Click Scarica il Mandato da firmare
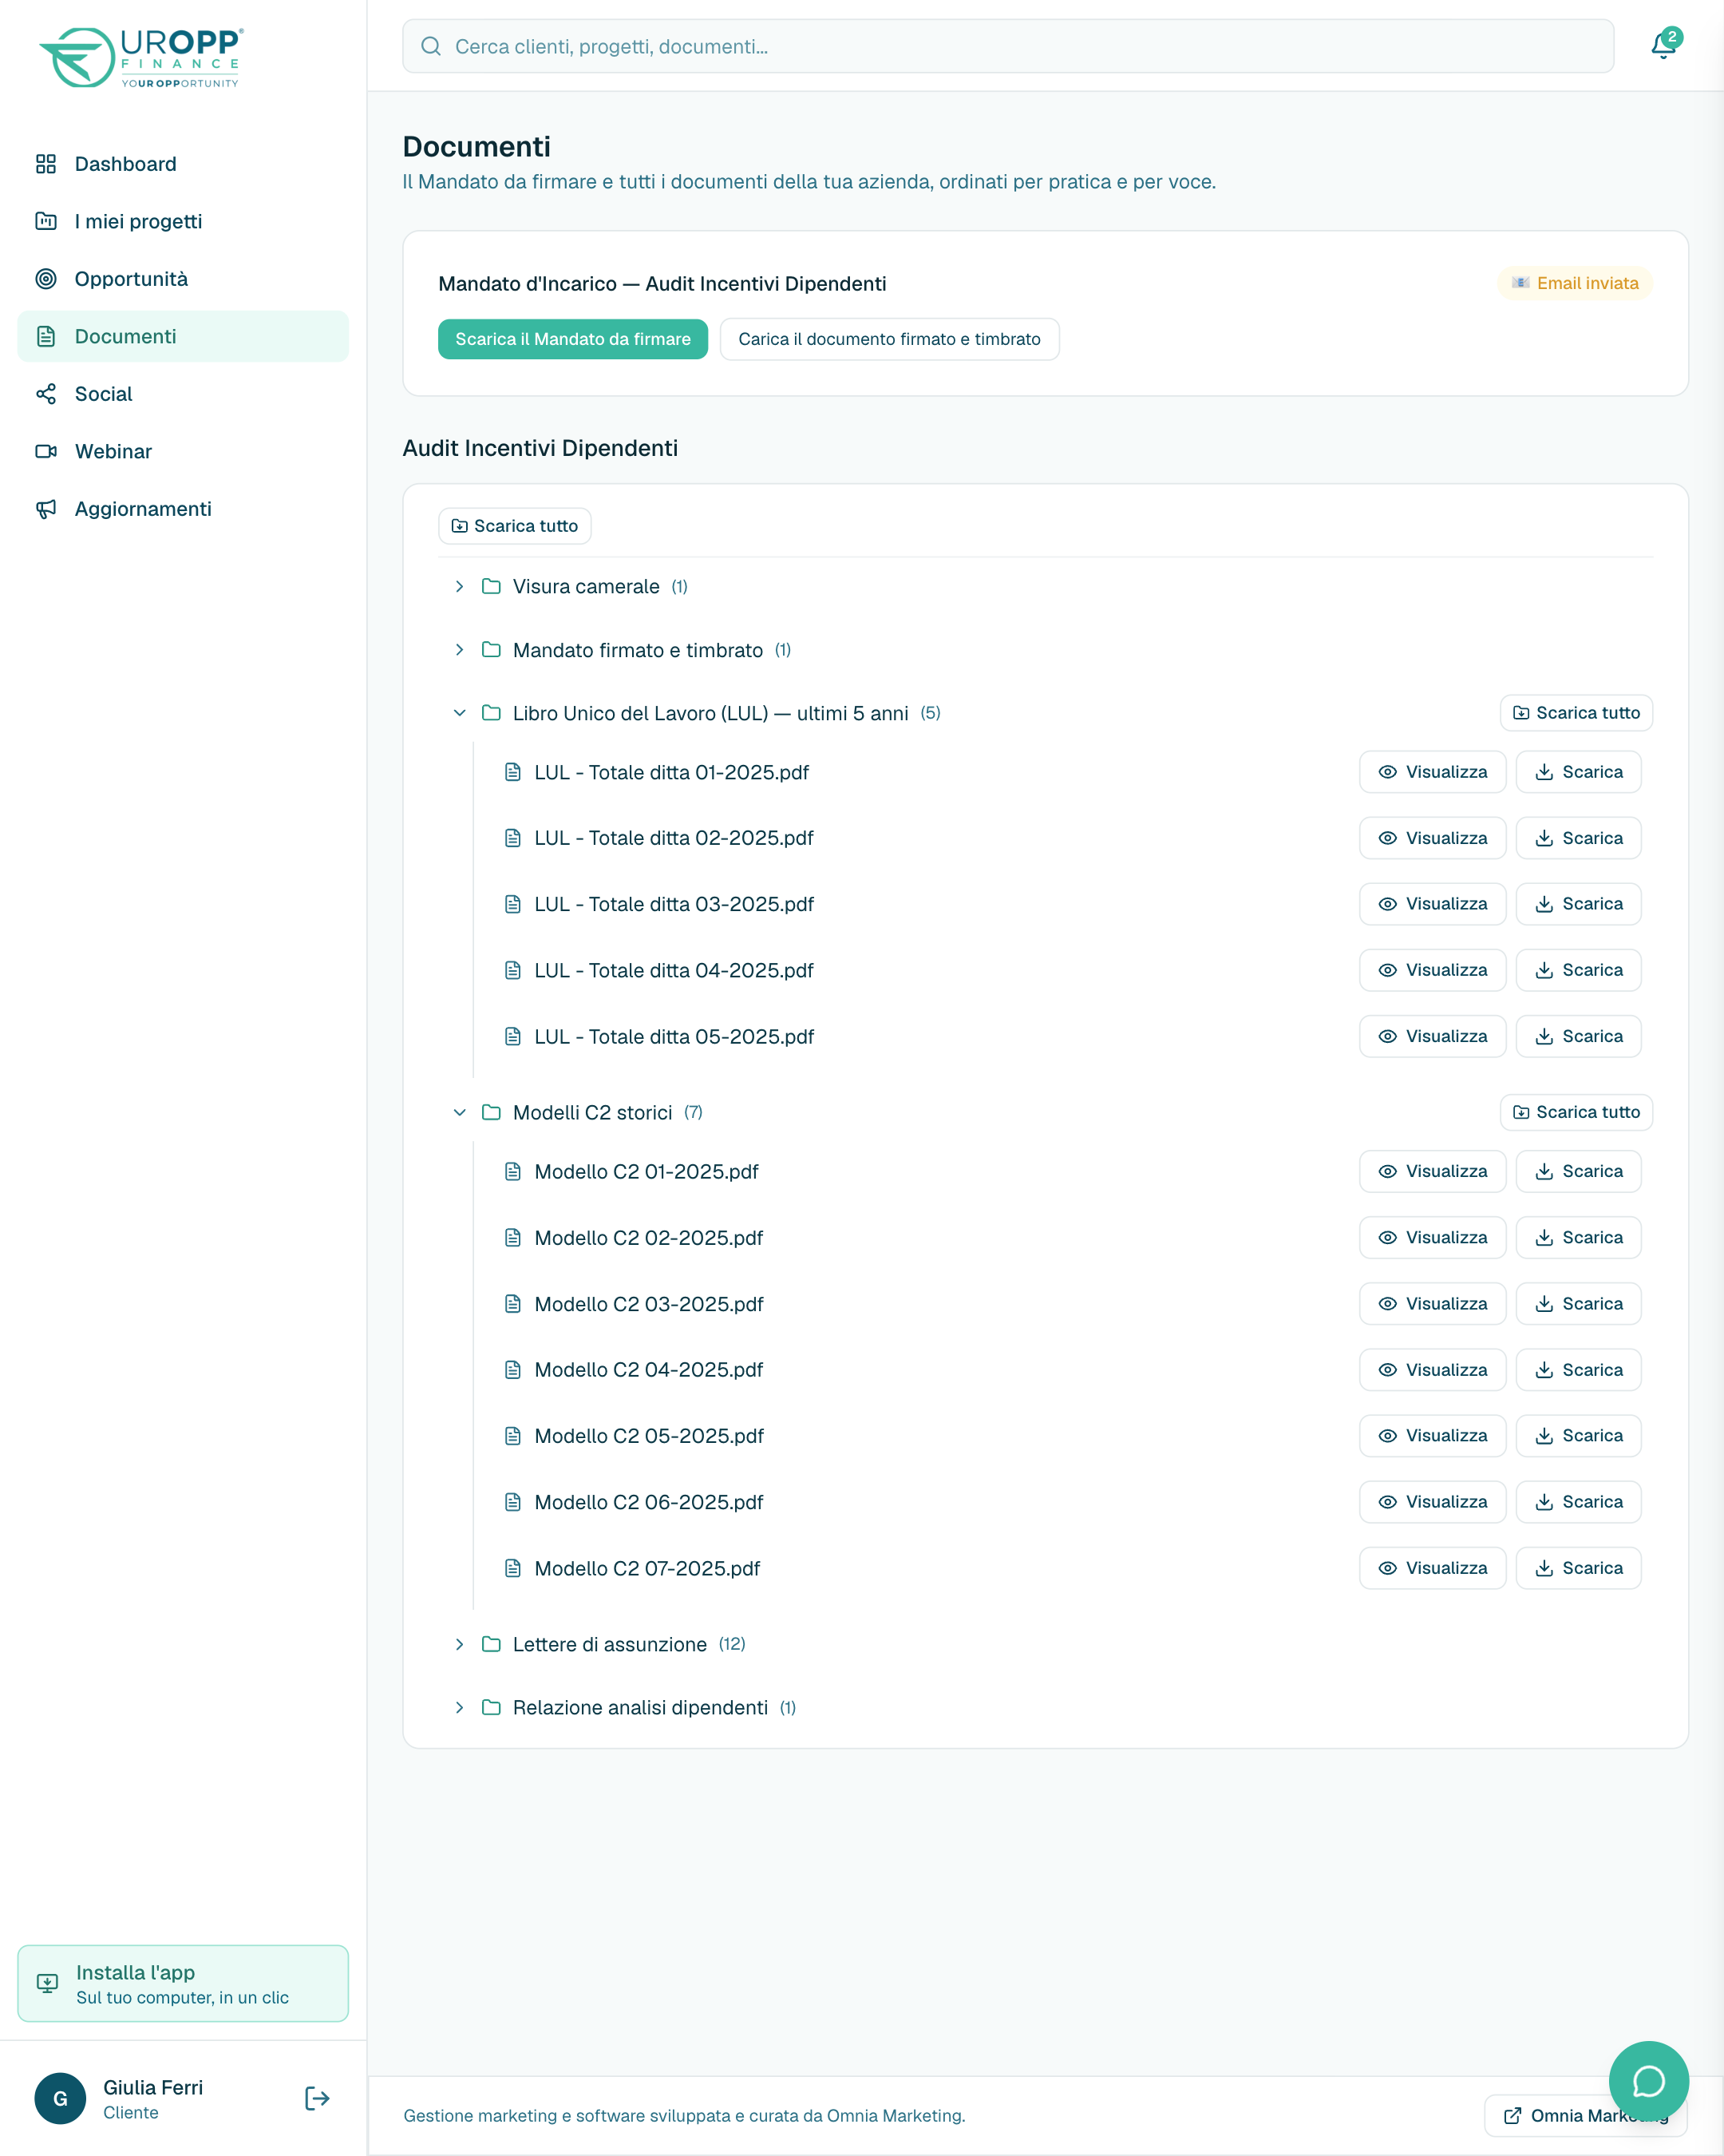This screenshot has width=1724, height=2156. pyautogui.click(x=572, y=339)
